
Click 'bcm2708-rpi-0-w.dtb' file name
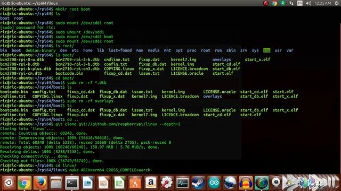(x=22, y=60)
